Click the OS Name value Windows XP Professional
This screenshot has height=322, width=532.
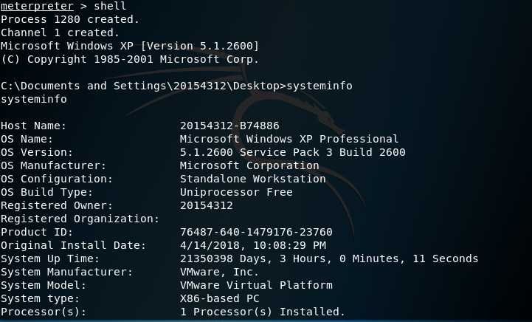pyautogui.click(x=289, y=139)
